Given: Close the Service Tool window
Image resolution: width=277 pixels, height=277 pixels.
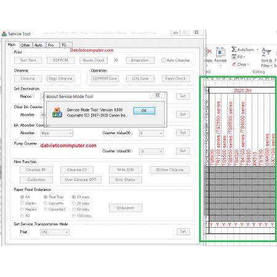Looking at the screenshot, I should [x=196, y=32].
